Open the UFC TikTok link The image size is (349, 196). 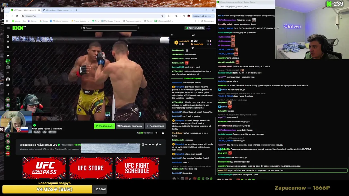(158, 145)
